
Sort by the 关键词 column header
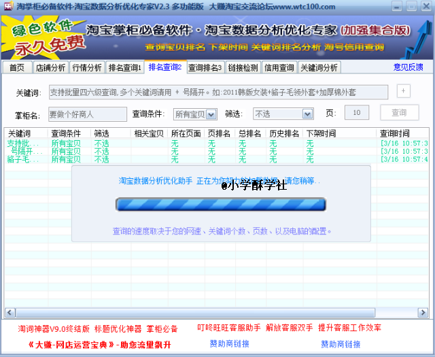(26, 133)
